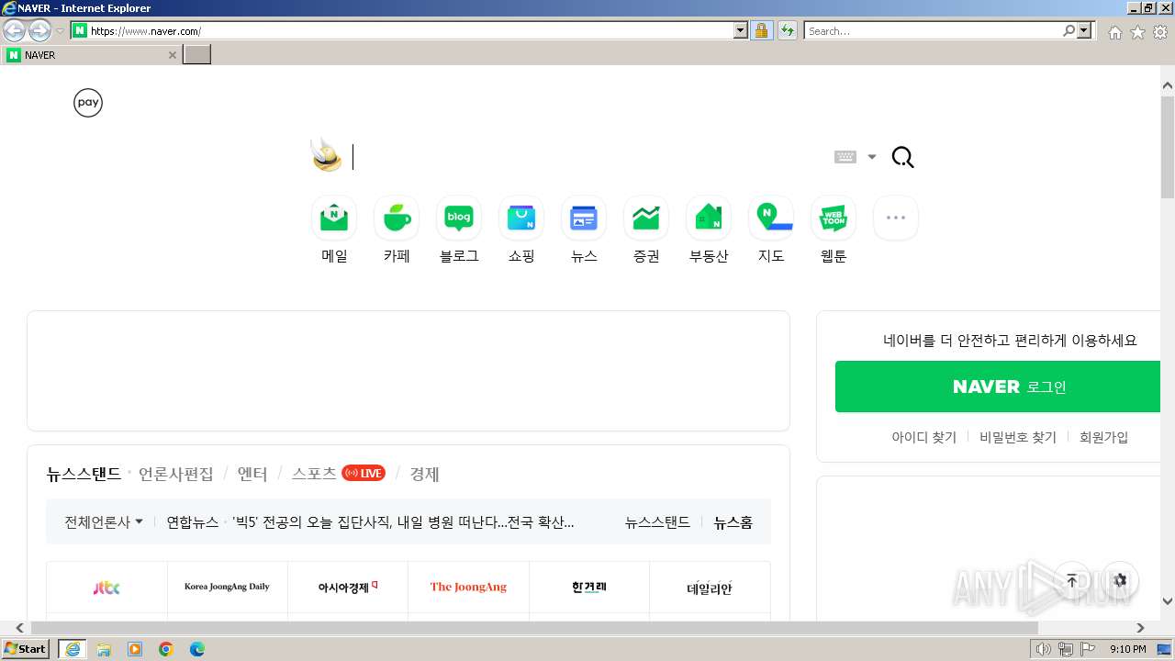
Task: Expand the search options arrow
Action: [x=872, y=157]
